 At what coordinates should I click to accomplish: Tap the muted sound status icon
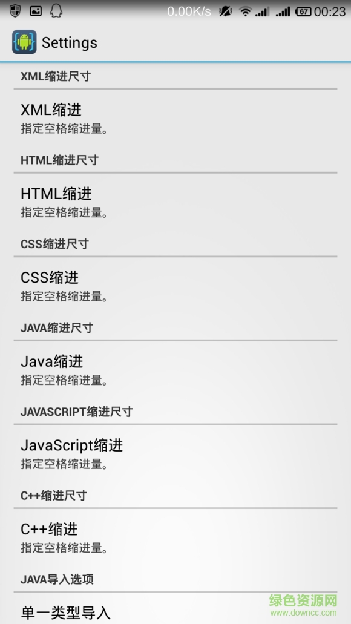coord(225,11)
